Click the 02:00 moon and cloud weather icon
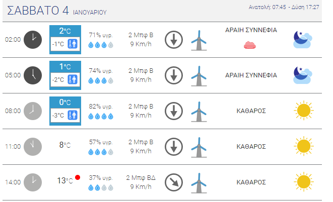Image resolution: width=333 pixels, height=202 pixels. click(x=303, y=40)
